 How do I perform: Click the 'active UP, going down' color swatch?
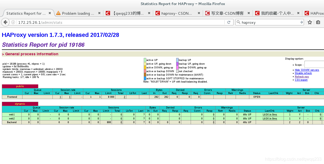(x=145, y=64)
